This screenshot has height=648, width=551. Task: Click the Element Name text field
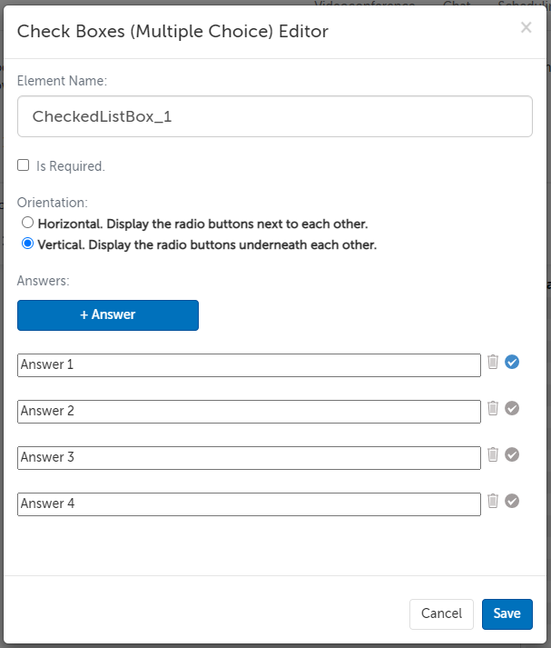pos(274,116)
